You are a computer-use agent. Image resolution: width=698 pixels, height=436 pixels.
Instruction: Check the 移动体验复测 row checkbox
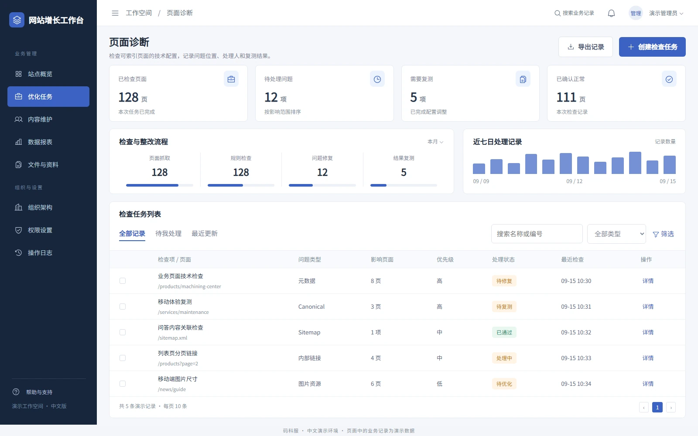(x=123, y=307)
